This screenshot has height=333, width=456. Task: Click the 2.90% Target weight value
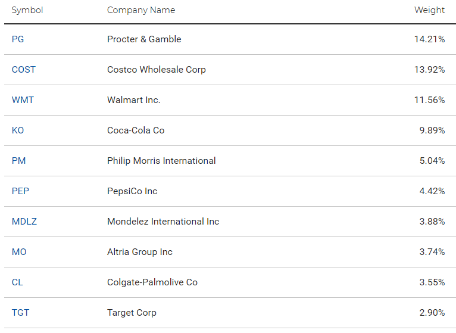pyautogui.click(x=432, y=313)
